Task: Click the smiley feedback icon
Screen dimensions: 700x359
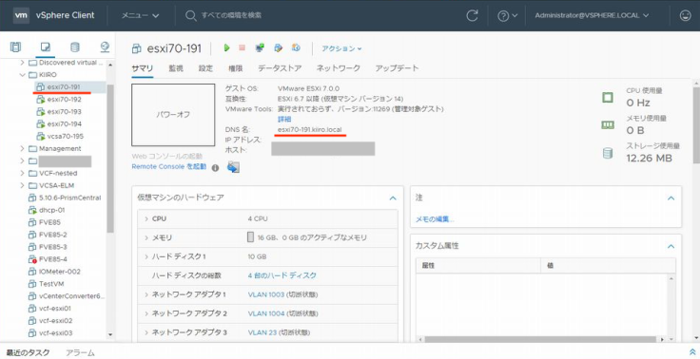Action: (x=685, y=15)
